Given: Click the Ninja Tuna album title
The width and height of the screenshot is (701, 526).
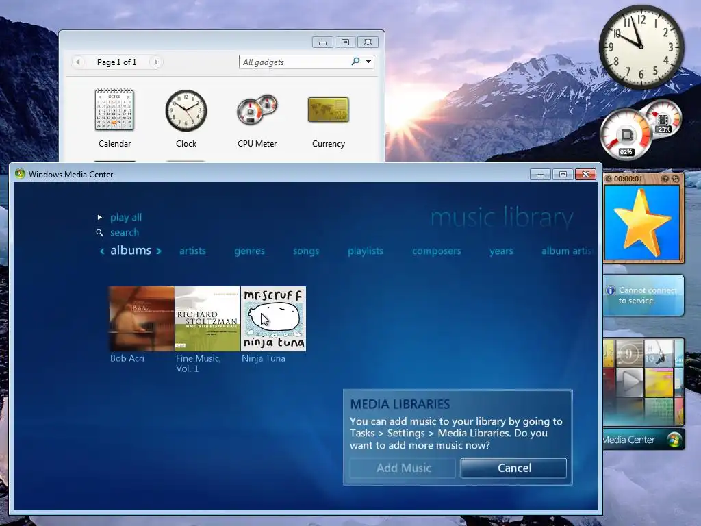Looking at the screenshot, I should [x=264, y=358].
